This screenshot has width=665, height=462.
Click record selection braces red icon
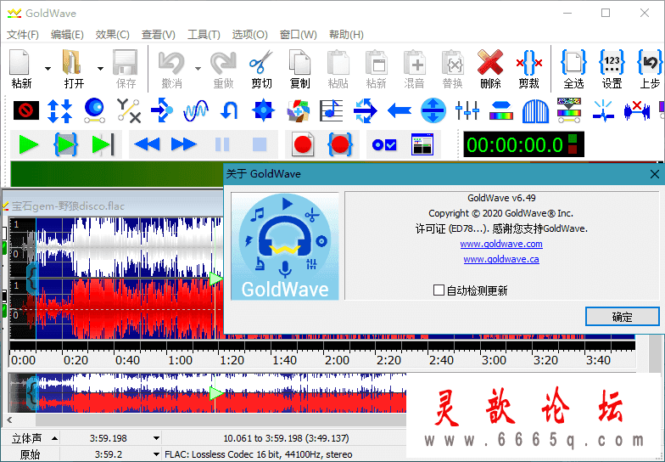coord(339,144)
